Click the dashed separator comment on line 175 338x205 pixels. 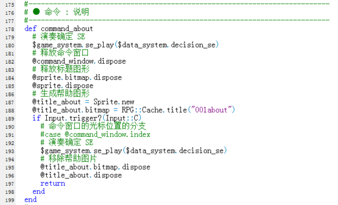177,4
